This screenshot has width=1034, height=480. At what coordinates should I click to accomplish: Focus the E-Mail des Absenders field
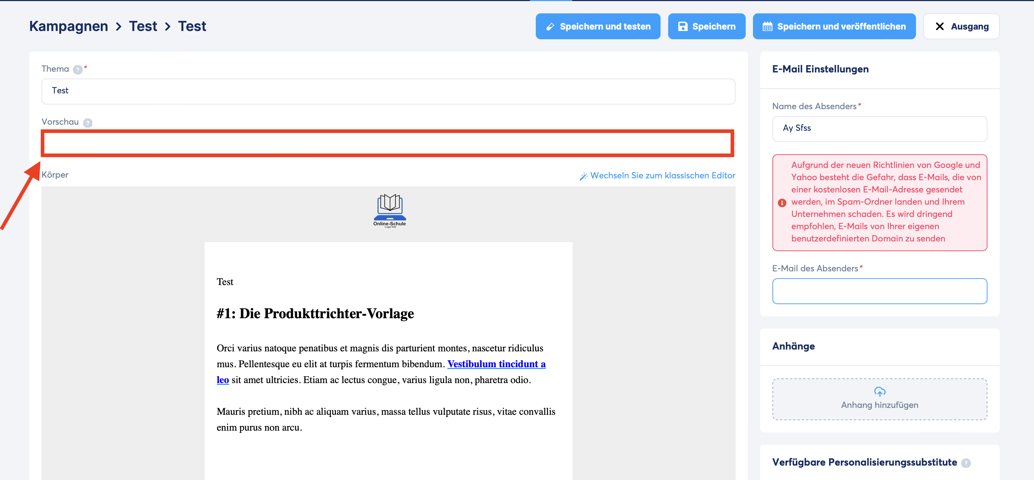pos(879,291)
